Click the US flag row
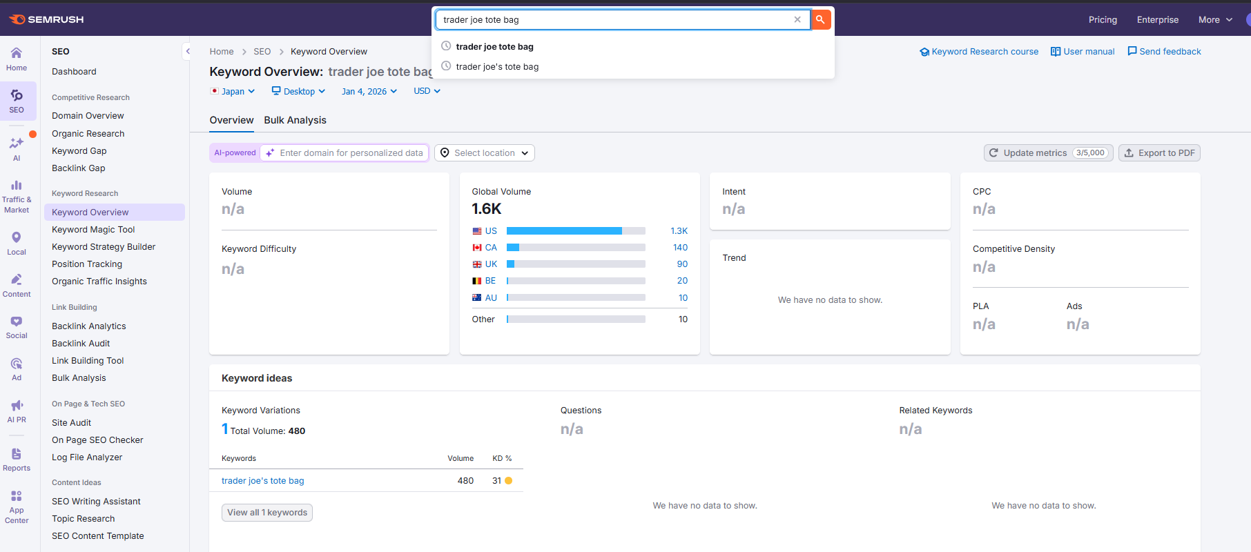The image size is (1251, 552). [580, 231]
